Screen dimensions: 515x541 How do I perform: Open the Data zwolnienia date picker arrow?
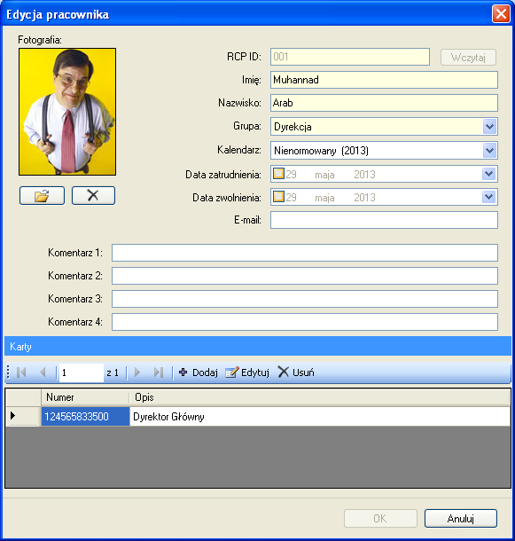(488, 197)
